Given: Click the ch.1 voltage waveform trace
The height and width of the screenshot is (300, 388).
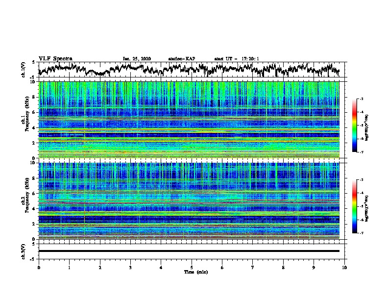Looking at the screenshot, I should point(189,70).
